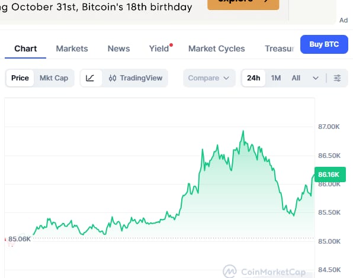Toggle chart to Price view
This screenshot has height=278, width=353.
coord(20,78)
